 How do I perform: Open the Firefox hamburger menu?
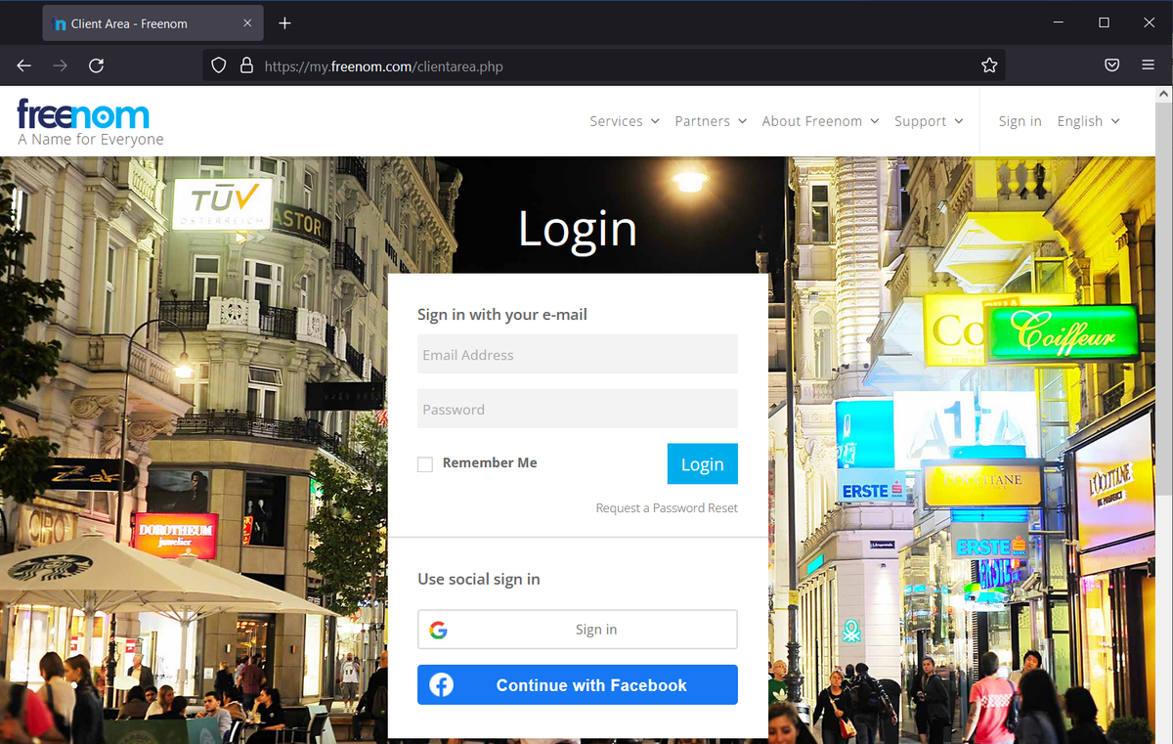coord(1149,66)
